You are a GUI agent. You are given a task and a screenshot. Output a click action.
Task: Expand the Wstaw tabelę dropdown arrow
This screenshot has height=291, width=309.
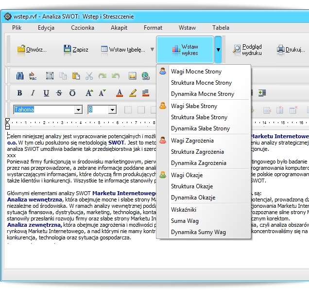tap(152, 49)
